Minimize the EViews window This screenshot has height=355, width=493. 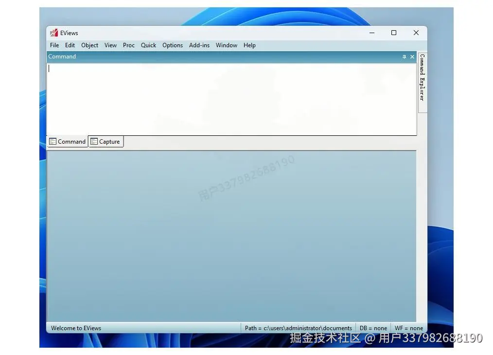[372, 33]
